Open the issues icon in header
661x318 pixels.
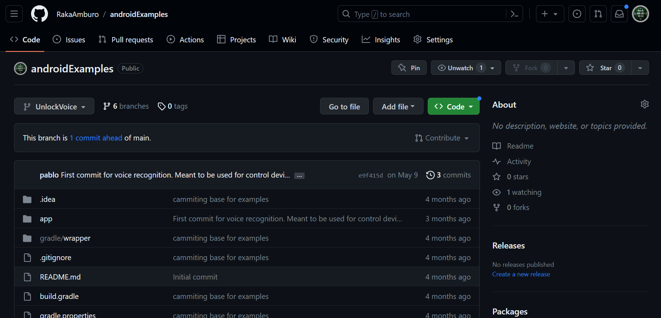coord(577,14)
